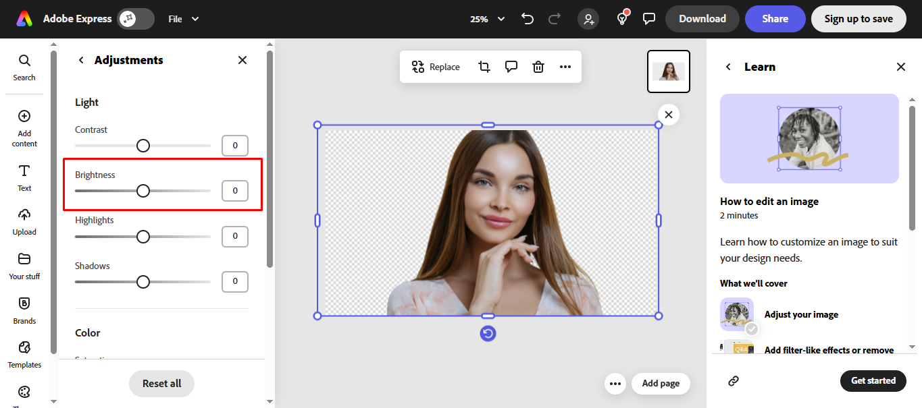This screenshot has height=408, width=922.
Task: Open the zoom level dropdown showing 25%
Action: 486,19
